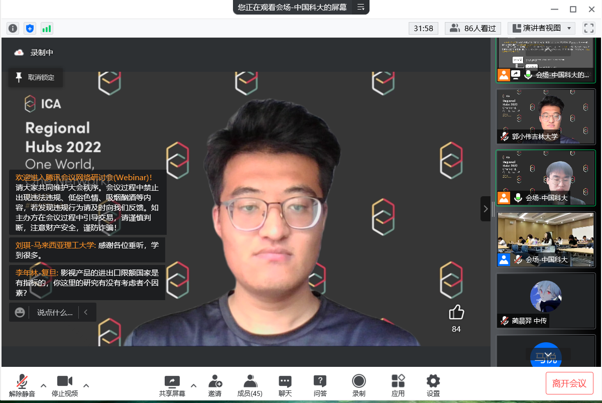
Task: Stop video using 停止视频 button
Action: [x=65, y=385]
